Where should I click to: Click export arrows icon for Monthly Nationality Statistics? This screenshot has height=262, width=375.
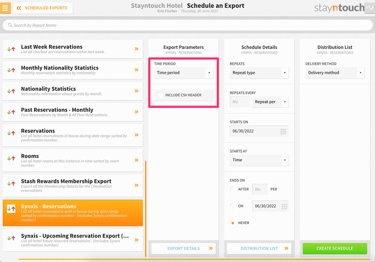(11, 70)
